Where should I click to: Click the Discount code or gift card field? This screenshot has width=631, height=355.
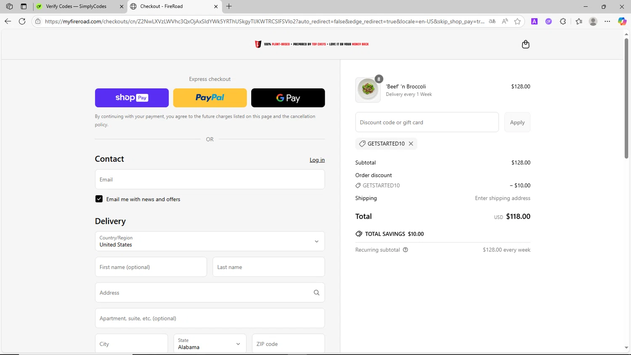pyautogui.click(x=427, y=122)
